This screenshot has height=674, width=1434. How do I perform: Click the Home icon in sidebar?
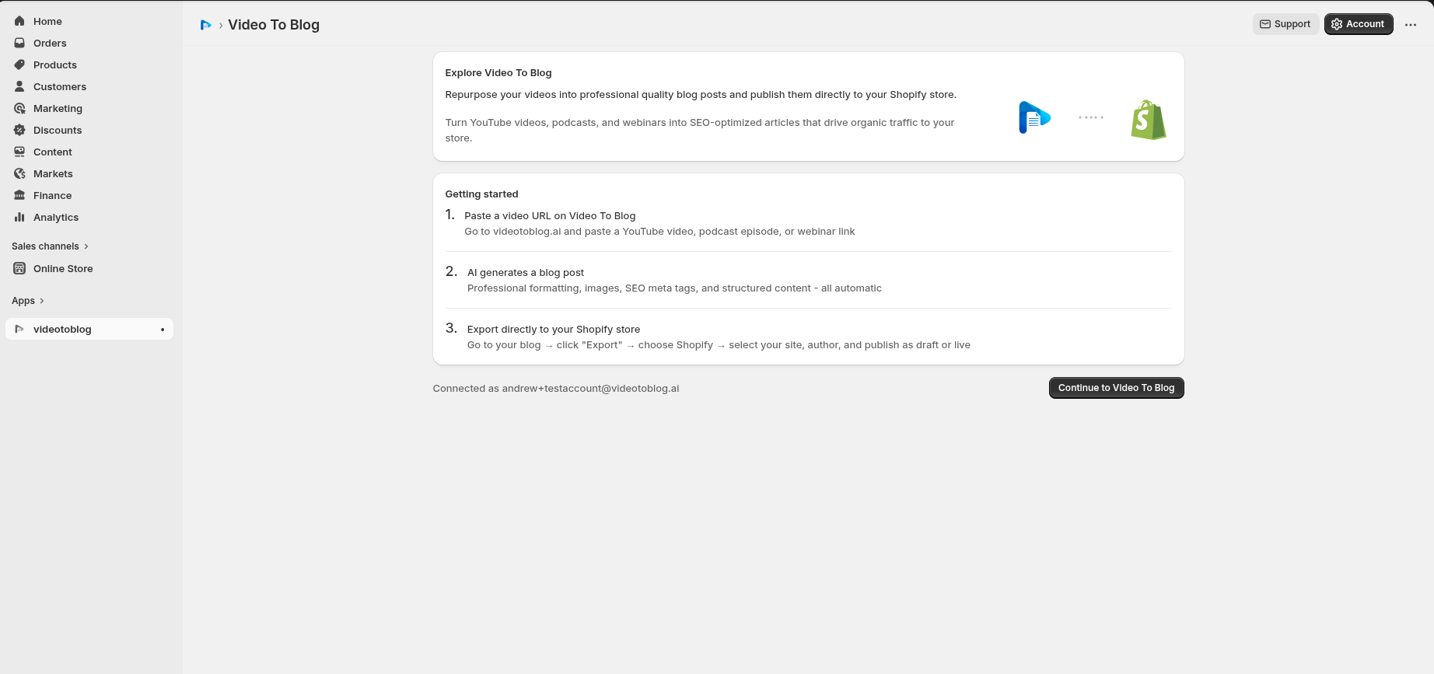(19, 21)
